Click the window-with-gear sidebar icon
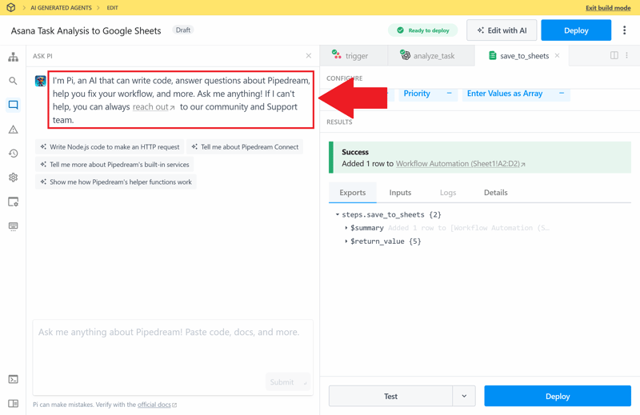Screen dimensions: 640x415 (13, 202)
